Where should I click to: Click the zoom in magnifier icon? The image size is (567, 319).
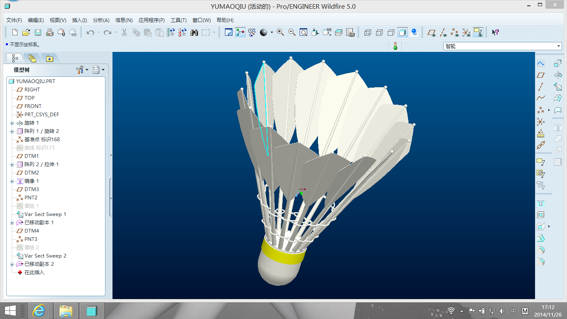click(281, 32)
